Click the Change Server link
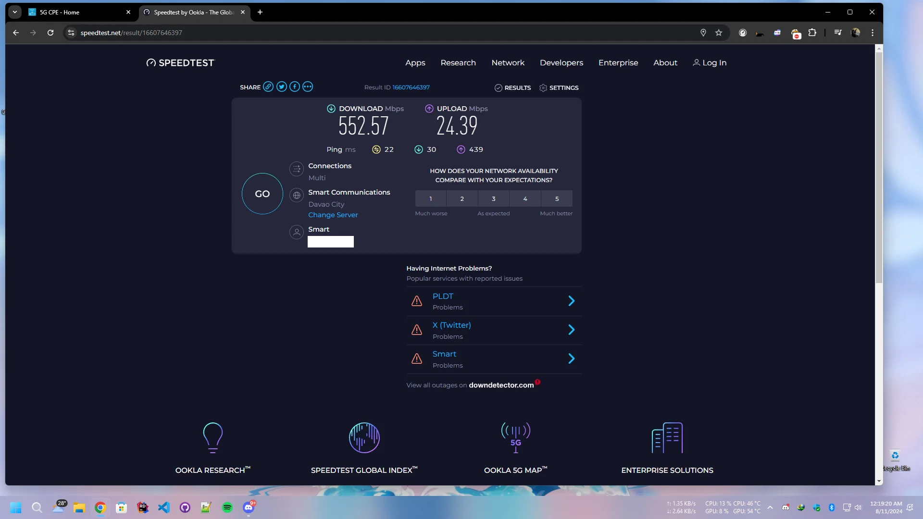Image resolution: width=923 pixels, height=519 pixels. (x=333, y=215)
